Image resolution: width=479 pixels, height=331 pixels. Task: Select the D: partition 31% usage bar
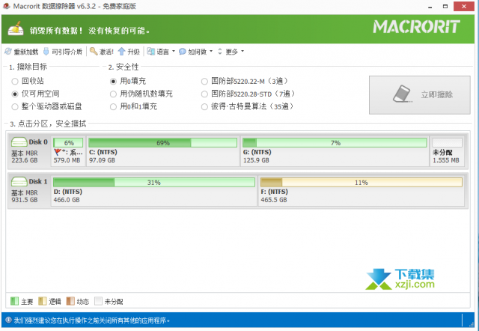tap(154, 183)
